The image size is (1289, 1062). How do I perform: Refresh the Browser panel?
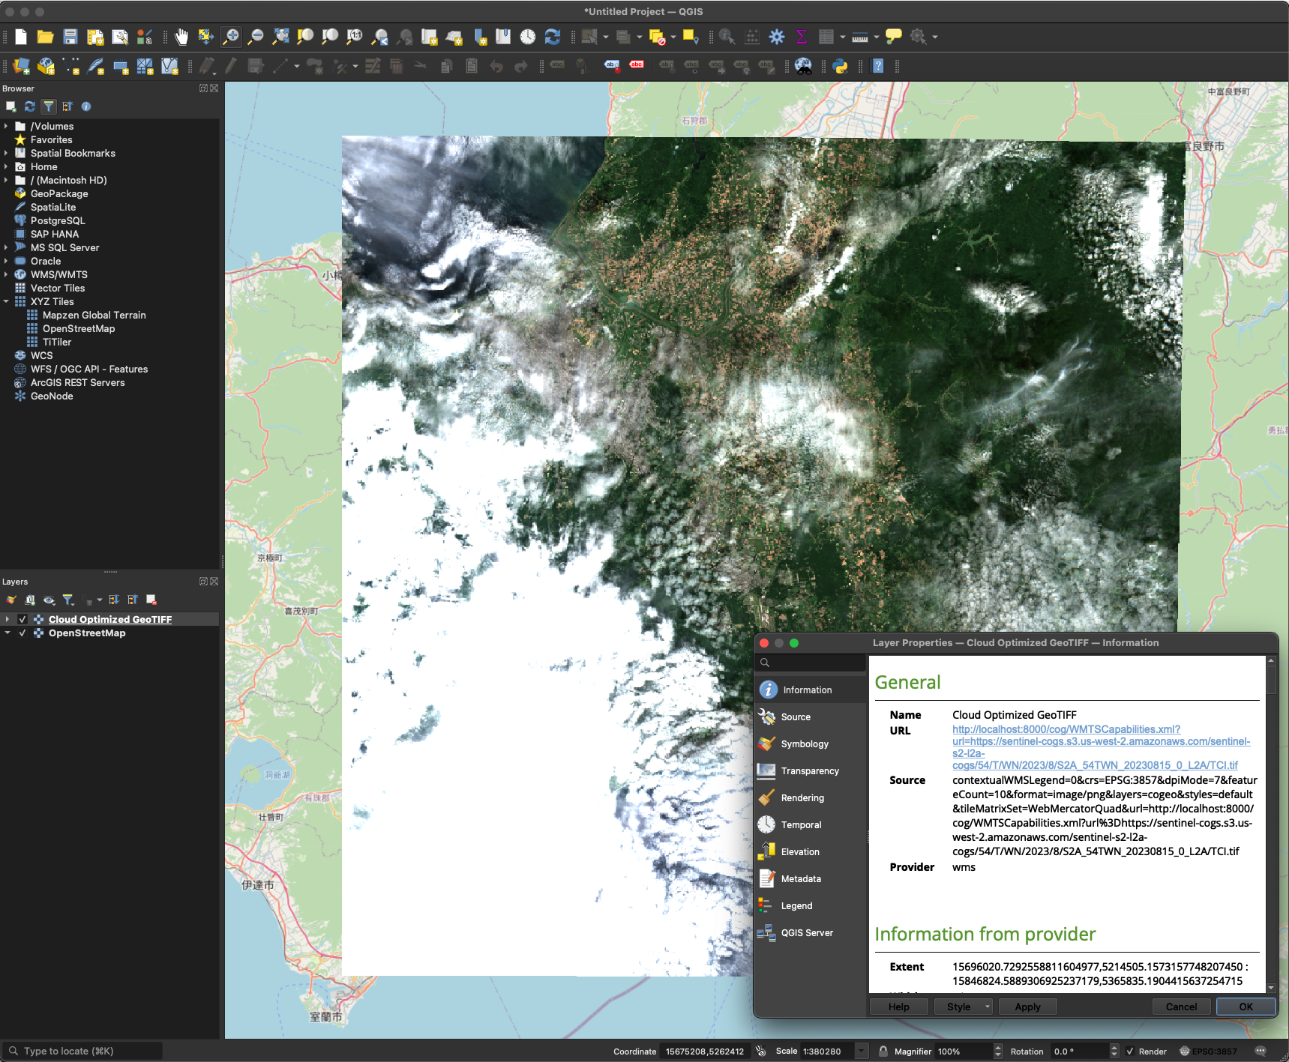pyautogui.click(x=30, y=106)
